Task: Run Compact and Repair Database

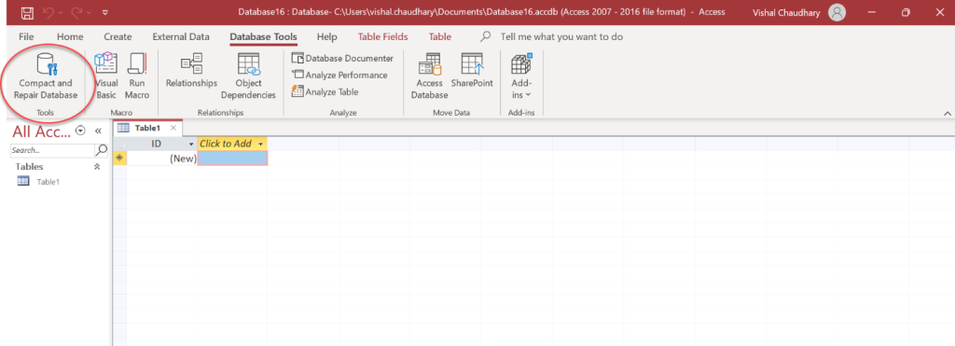Action: 46,77
